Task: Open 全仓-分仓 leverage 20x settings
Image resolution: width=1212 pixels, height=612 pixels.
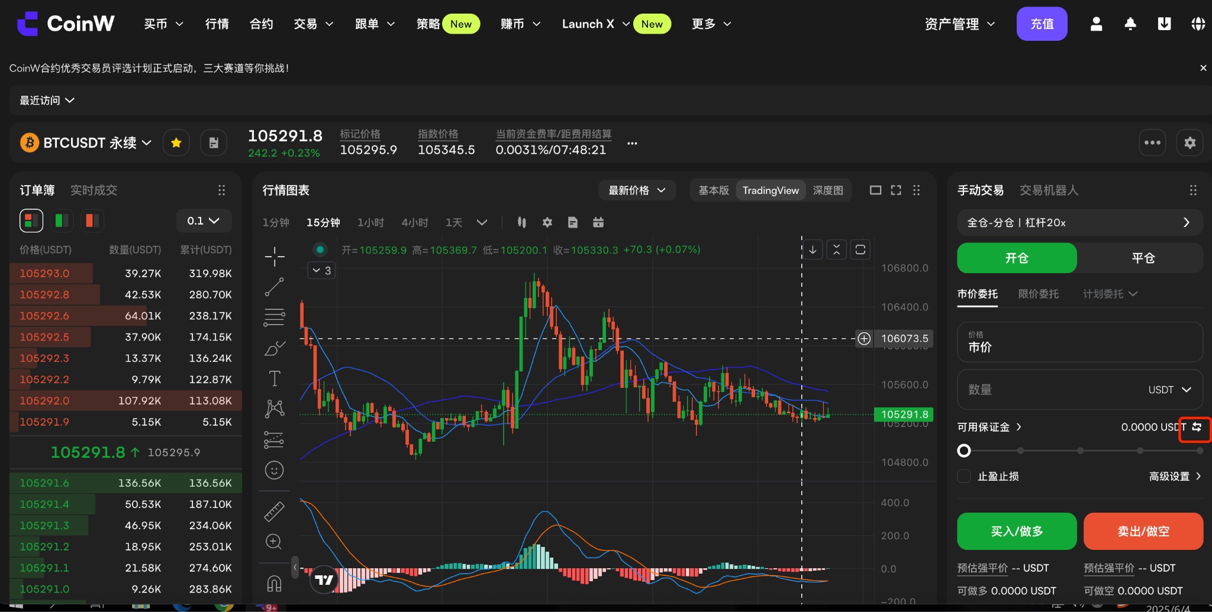Action: tap(1080, 222)
